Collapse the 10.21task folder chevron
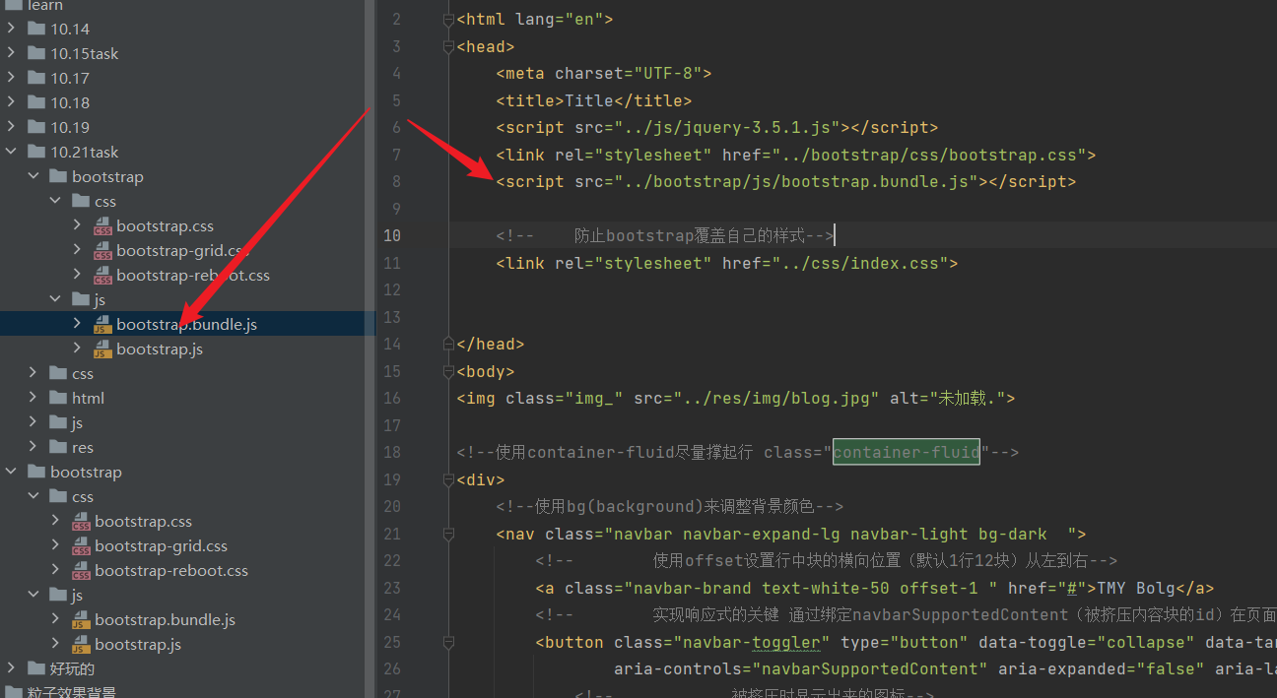The image size is (1277, 698). [x=11, y=153]
